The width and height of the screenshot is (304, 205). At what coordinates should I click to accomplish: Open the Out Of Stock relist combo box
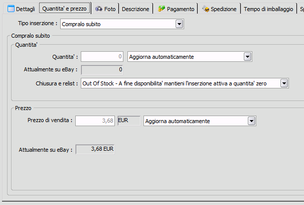pyautogui.click(x=185, y=83)
